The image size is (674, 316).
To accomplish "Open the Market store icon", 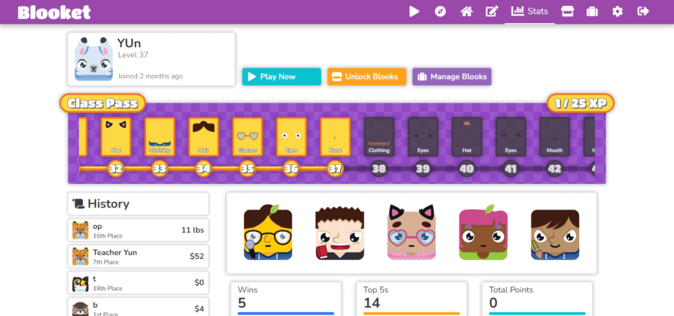I will click(567, 12).
